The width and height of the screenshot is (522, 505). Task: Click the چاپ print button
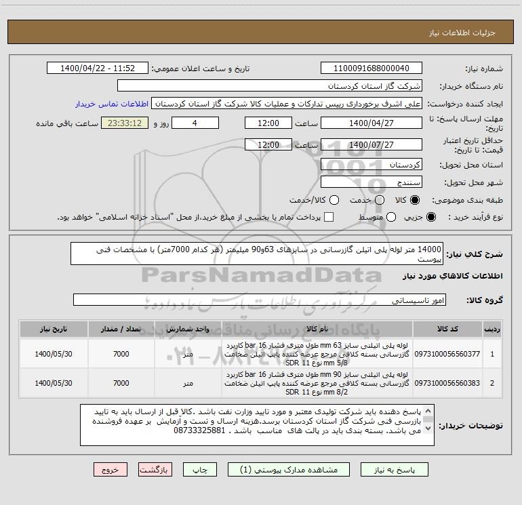coord(200,470)
